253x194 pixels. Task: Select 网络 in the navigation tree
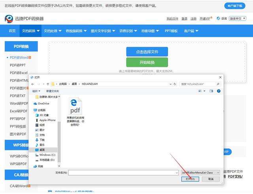pos(38,166)
